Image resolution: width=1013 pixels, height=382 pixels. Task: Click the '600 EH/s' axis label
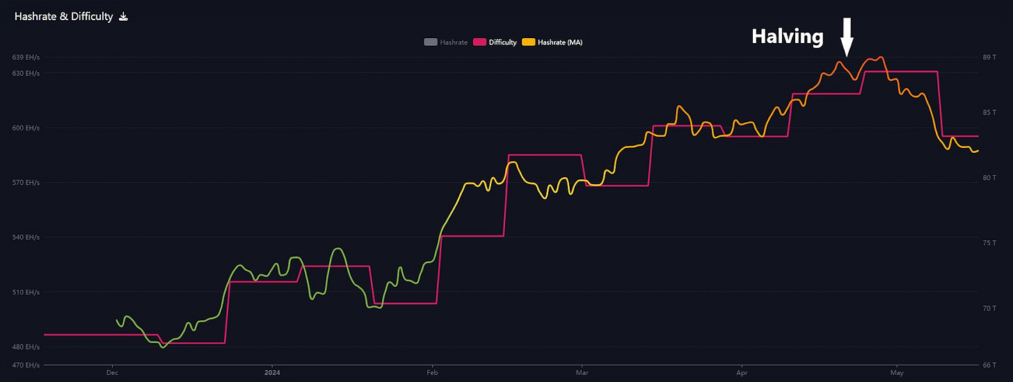coord(26,128)
